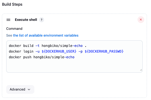Screen dimensions: 151x100
Task: Click the Build Steps section heading
Action: click(x=12, y=4)
